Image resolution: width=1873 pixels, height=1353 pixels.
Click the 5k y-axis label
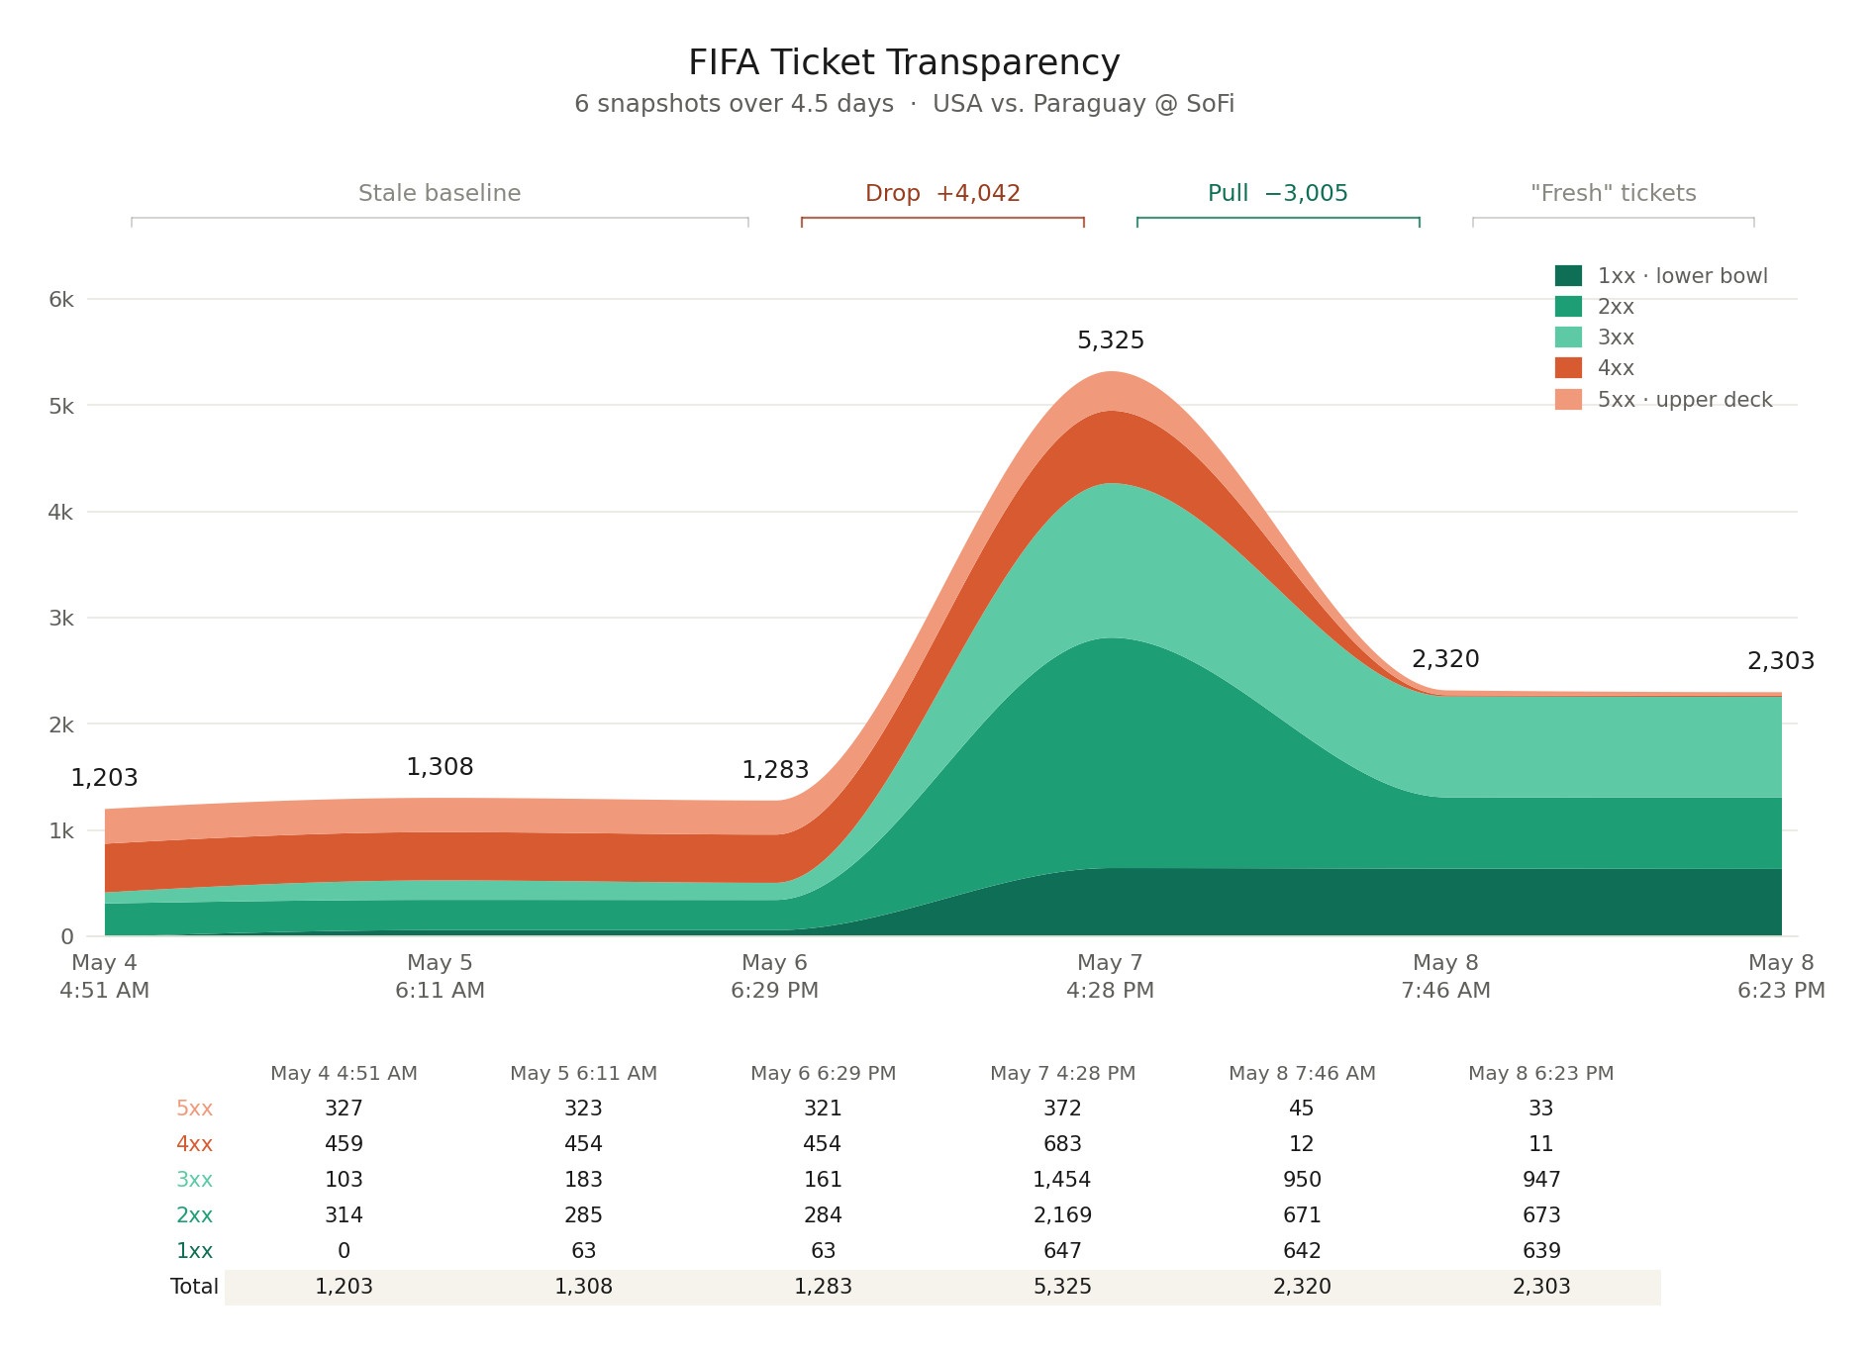[61, 406]
